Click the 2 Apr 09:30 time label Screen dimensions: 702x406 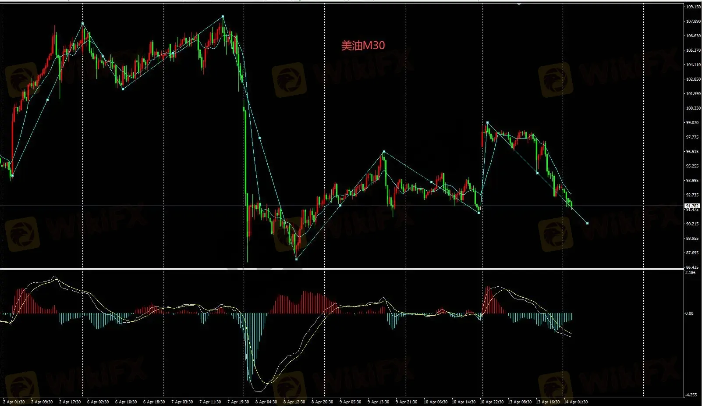42,402
